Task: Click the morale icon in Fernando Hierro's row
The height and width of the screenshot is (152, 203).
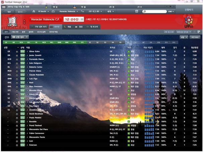Action: click(129, 59)
